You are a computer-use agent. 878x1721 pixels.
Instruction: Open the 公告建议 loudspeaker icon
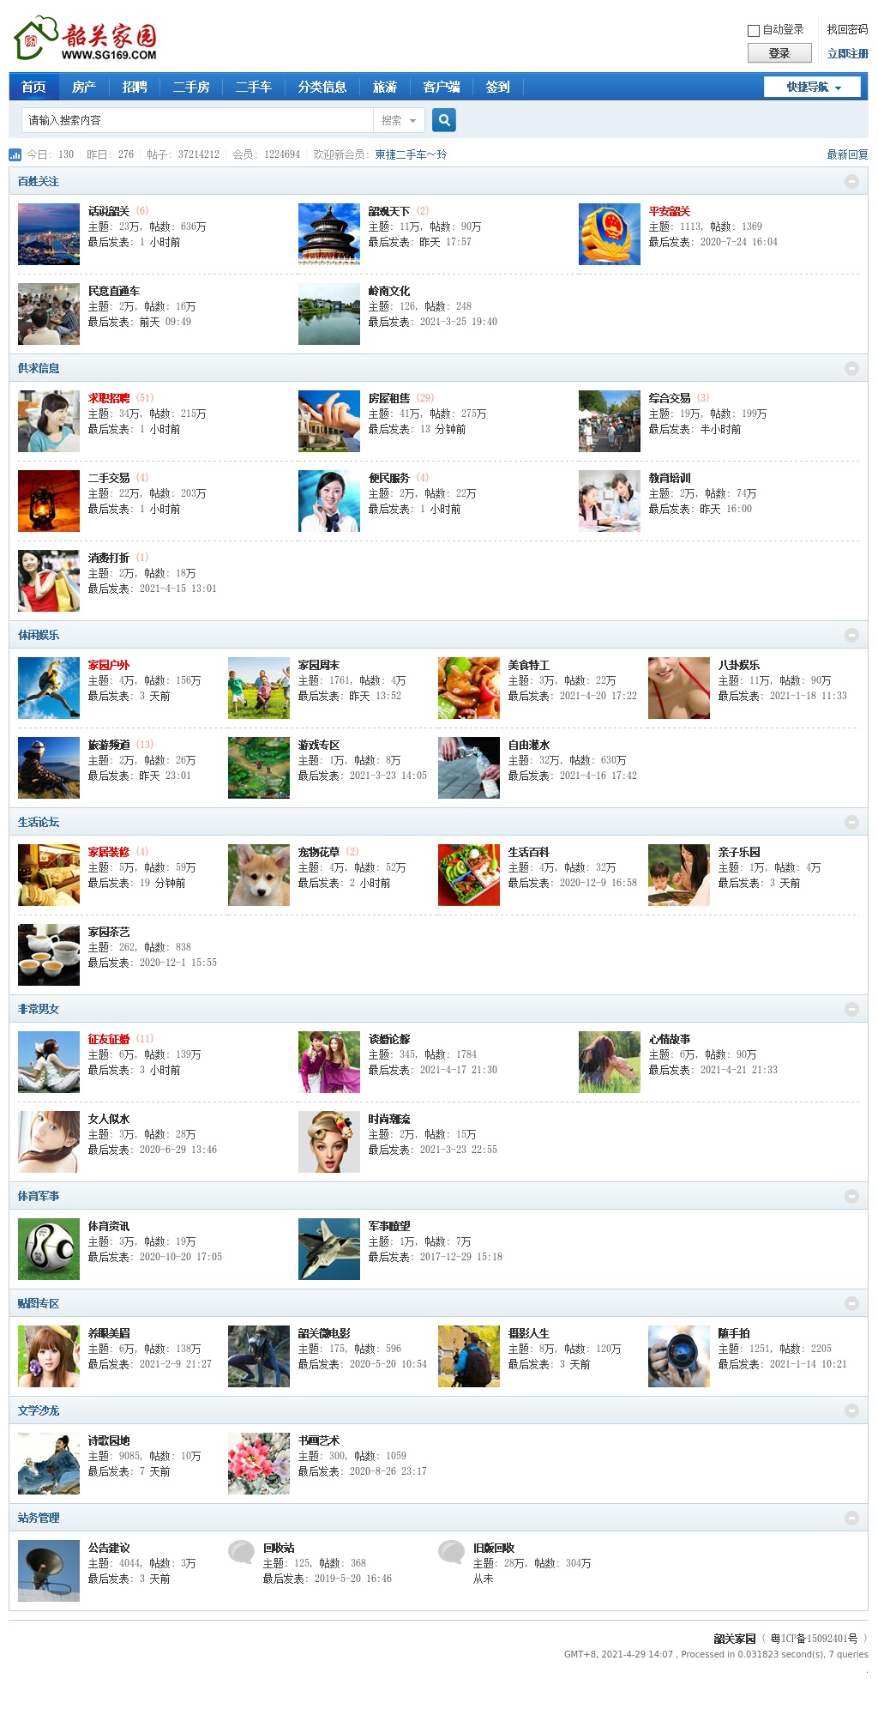49,1571
